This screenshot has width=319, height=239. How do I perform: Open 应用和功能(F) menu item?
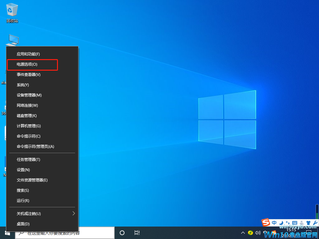pos(28,54)
